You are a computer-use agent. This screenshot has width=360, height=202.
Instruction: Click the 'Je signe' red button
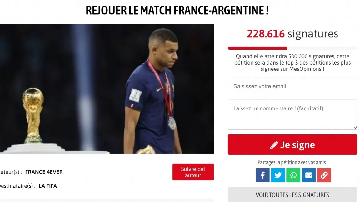(292, 145)
